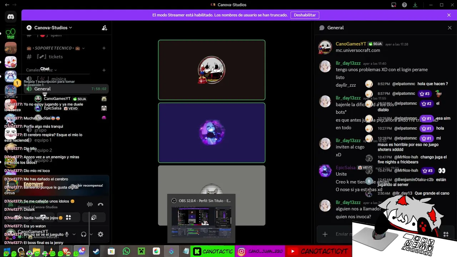
Task: Select the General voice channel
Action: pyautogui.click(x=66, y=89)
